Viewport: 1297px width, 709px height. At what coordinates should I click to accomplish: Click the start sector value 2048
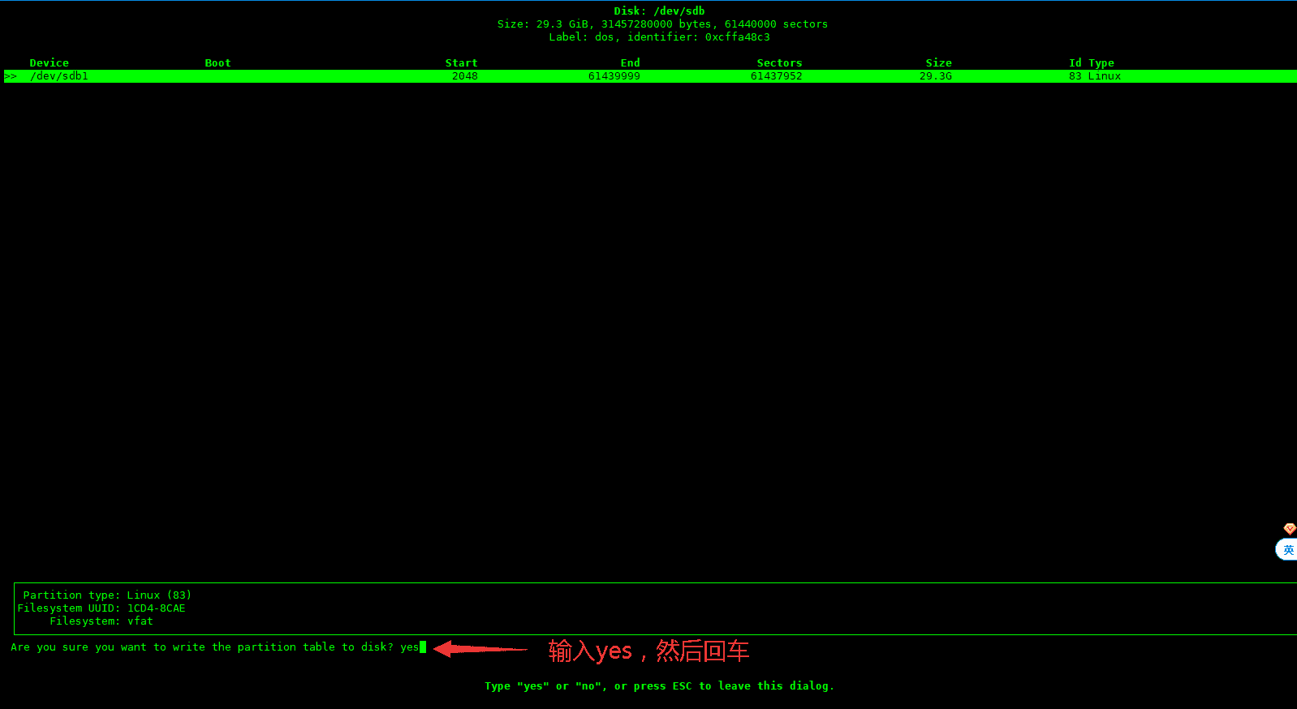(464, 76)
